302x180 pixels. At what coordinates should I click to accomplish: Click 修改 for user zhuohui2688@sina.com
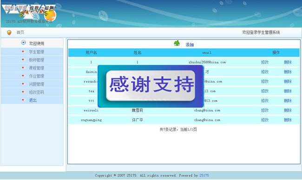pyautogui.click(x=265, y=62)
